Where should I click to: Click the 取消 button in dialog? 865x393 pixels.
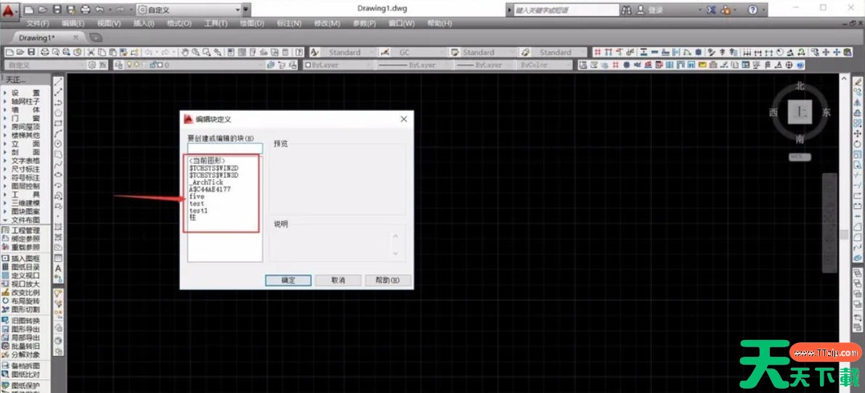[x=338, y=280]
